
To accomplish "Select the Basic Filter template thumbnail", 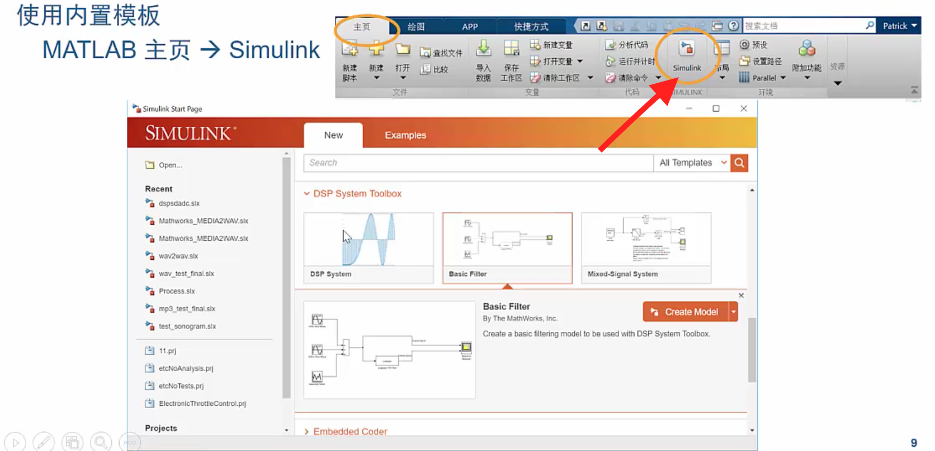I will [507, 248].
